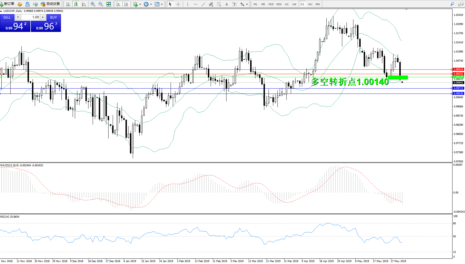This screenshot has width=465, height=264.
Task: Select the trendline drawing tool
Action: (203, 4)
